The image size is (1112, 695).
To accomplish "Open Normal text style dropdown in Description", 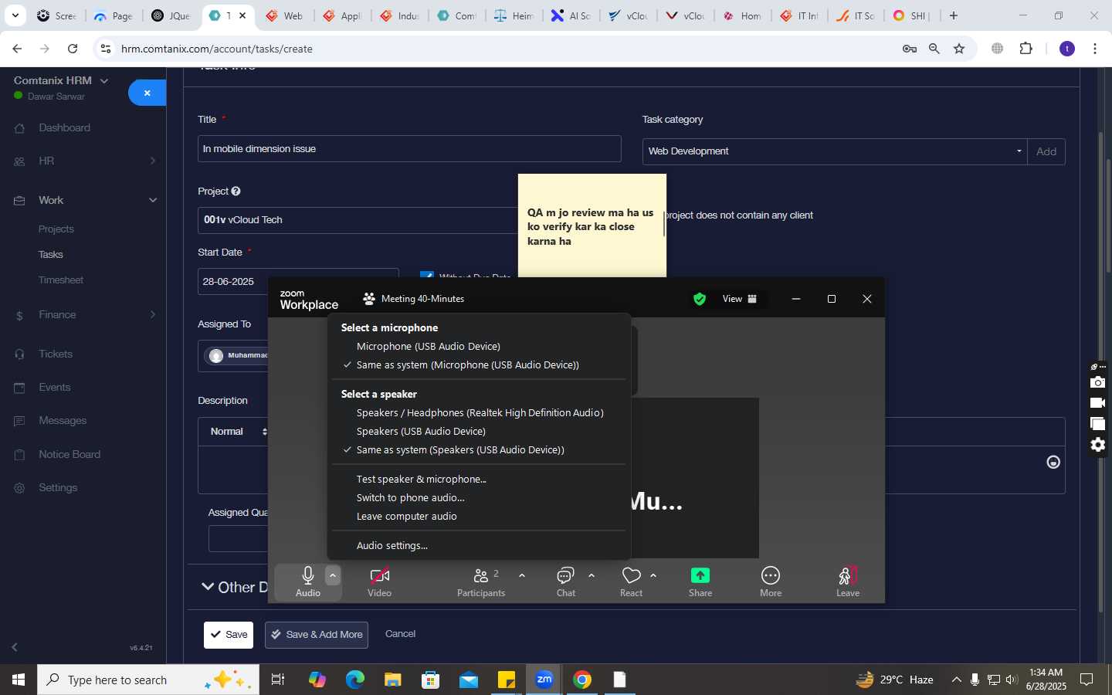I will point(237,432).
